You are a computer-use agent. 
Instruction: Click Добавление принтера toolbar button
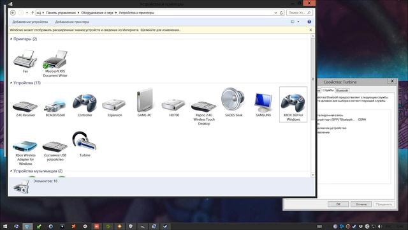click(x=72, y=22)
